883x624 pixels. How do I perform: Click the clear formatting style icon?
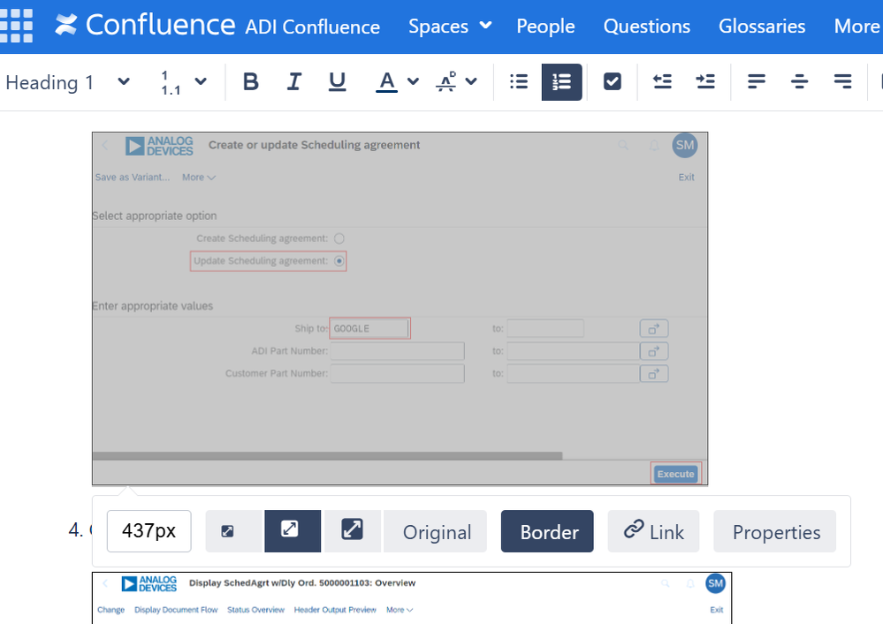(x=446, y=82)
